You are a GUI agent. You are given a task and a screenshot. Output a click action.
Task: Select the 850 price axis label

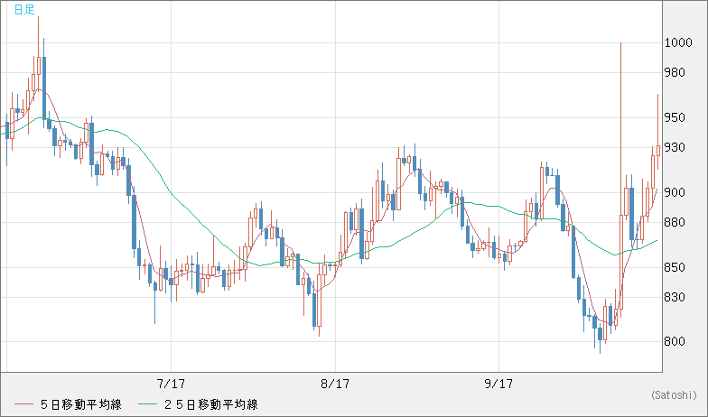pyautogui.click(x=674, y=267)
